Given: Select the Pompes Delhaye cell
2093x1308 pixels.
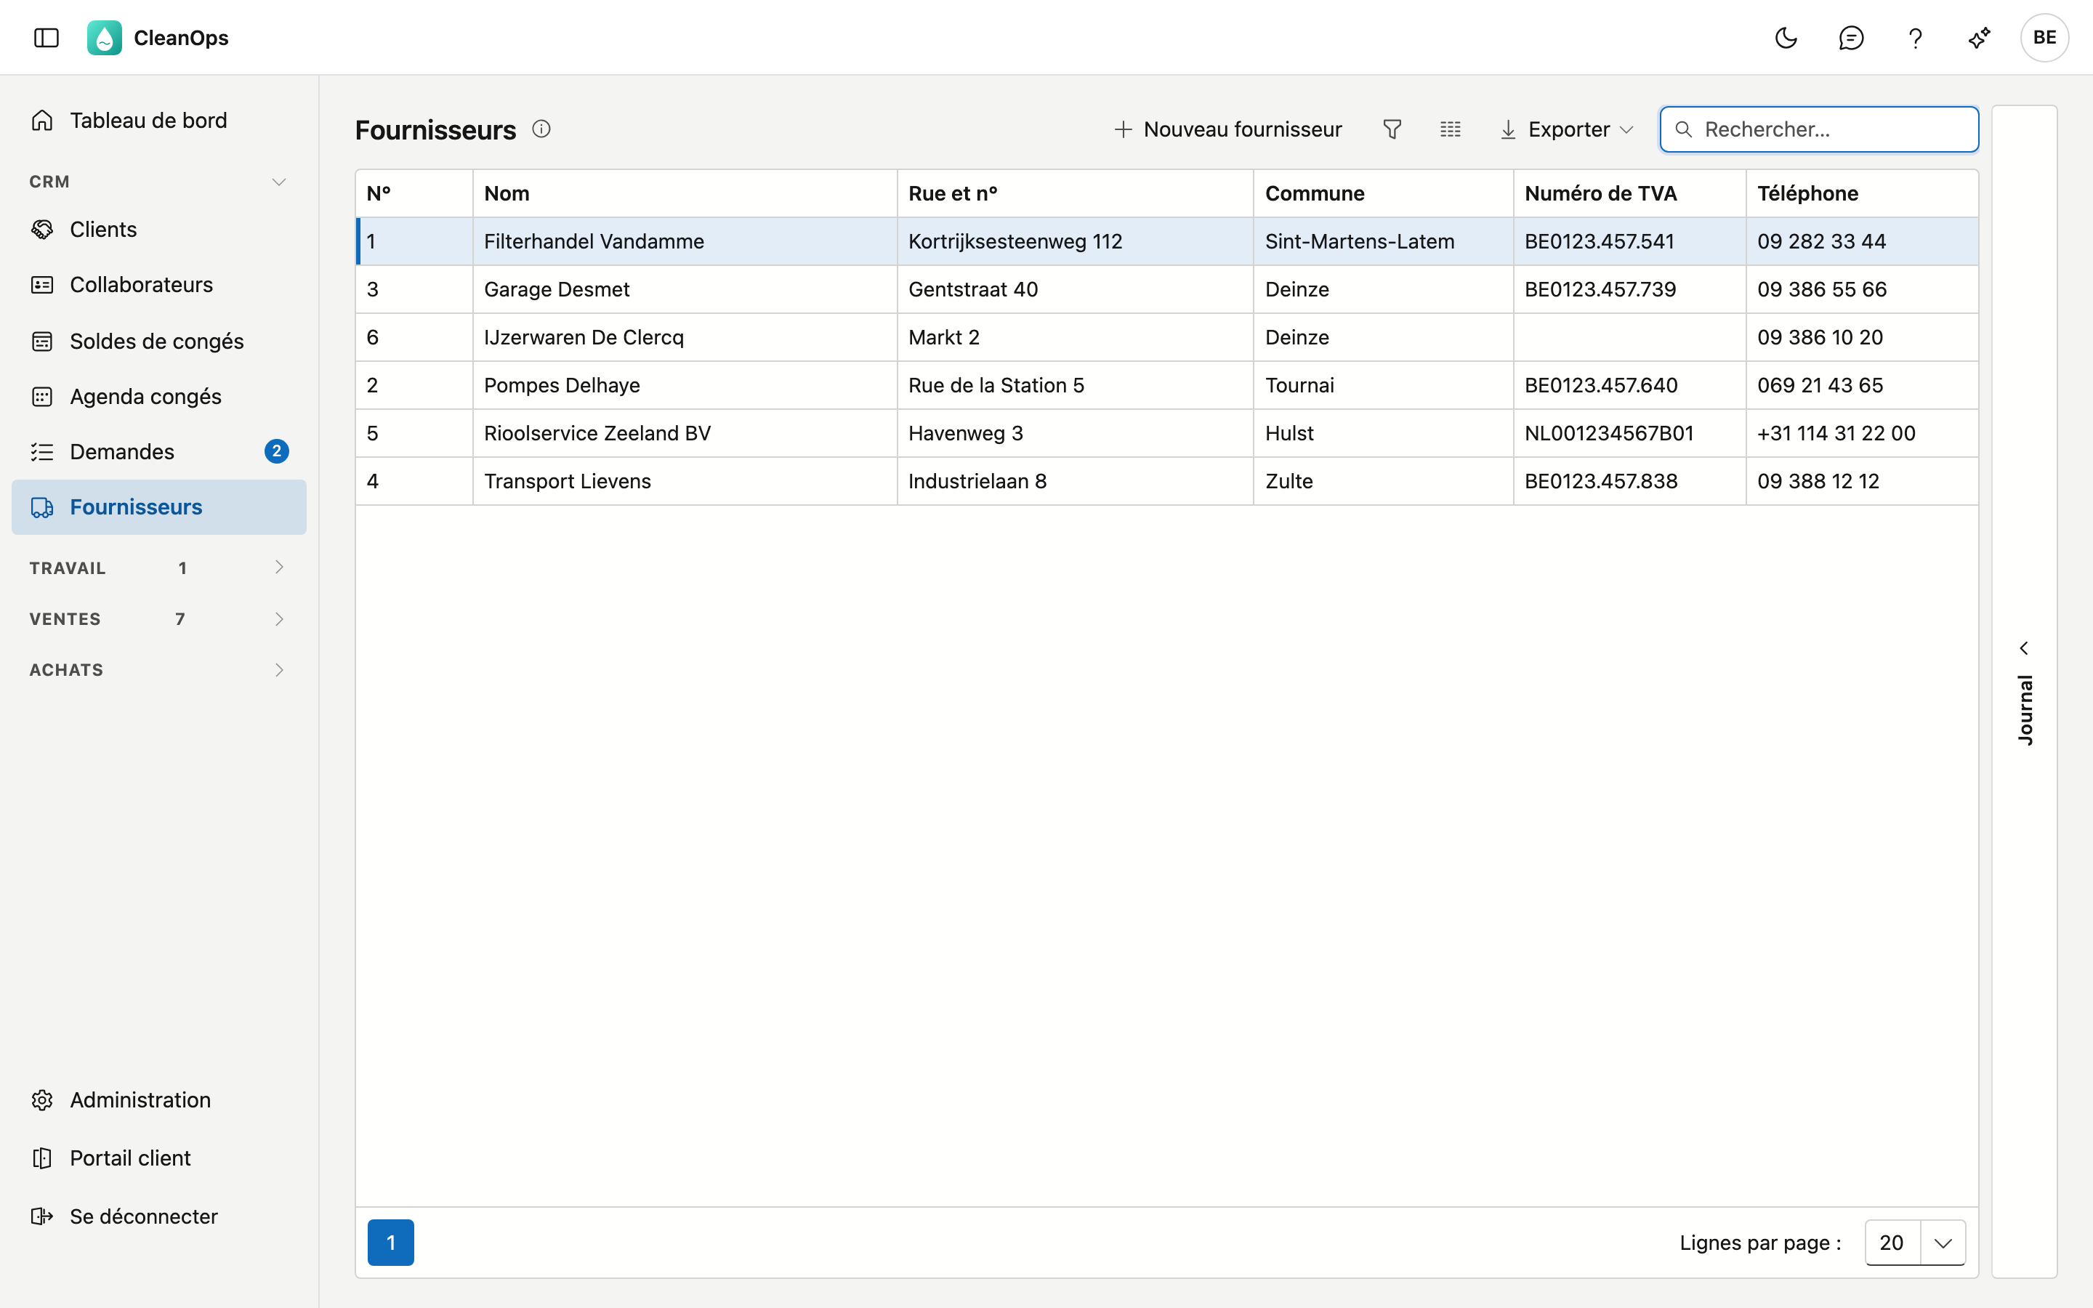Looking at the screenshot, I should pyautogui.click(x=685, y=385).
